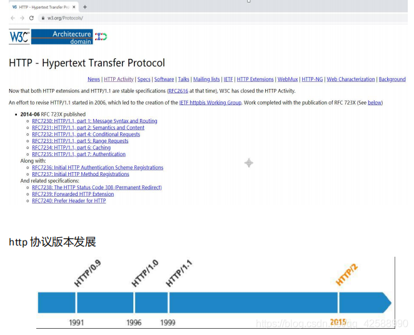Open the WebMux link
Image resolution: width=414 pixels, height=335 pixels.
(x=288, y=80)
